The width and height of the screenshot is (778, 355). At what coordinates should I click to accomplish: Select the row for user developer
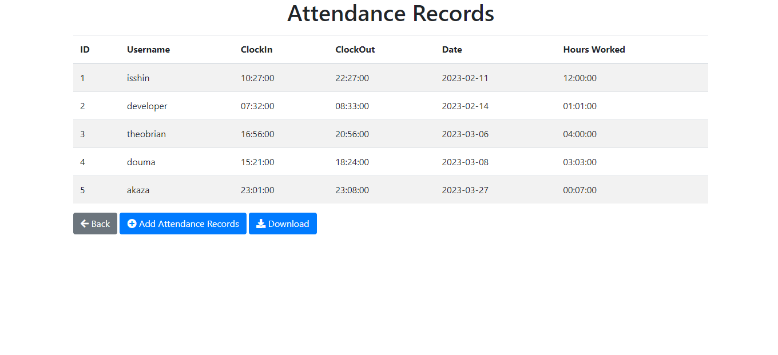[391, 106]
